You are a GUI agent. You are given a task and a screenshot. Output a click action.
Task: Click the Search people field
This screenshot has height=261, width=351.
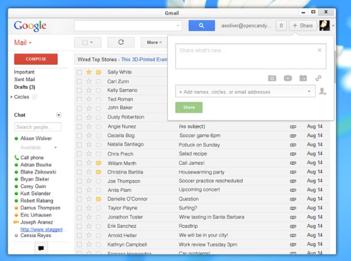pos(38,127)
